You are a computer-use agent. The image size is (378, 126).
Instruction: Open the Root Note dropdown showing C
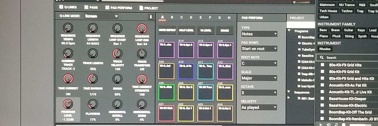tap(259, 63)
